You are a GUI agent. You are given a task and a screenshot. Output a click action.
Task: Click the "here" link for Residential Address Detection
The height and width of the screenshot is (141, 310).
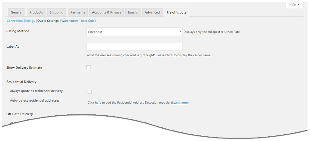[x=98, y=102]
